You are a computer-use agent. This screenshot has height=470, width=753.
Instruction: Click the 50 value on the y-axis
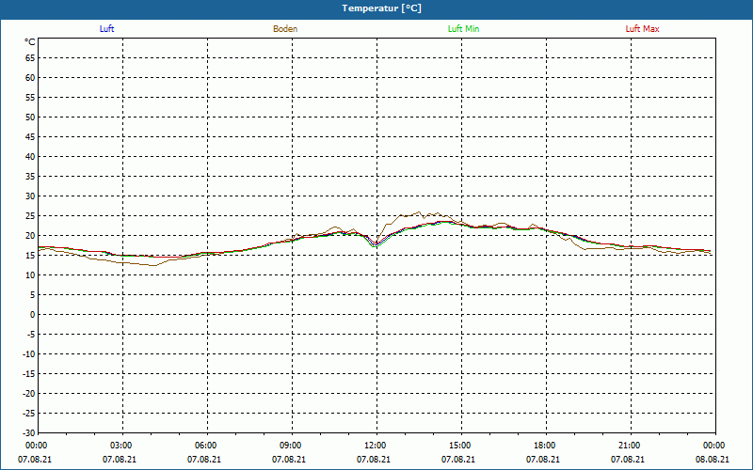tap(30, 117)
